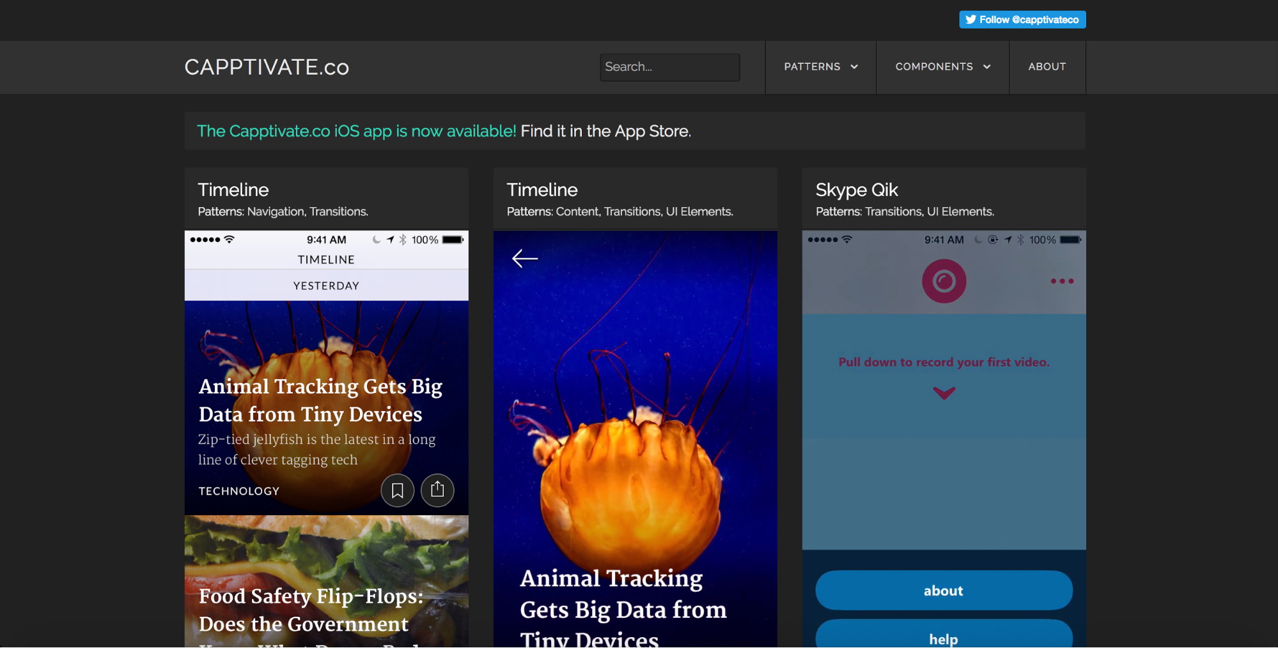Expand the PATTERNS dropdown menu
The width and height of the screenshot is (1278, 648).
[x=820, y=67]
